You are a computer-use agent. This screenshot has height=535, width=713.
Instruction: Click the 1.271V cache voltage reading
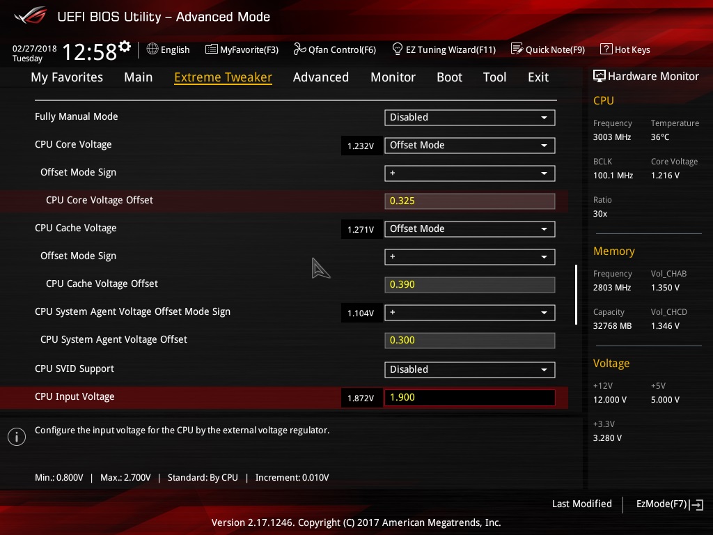[361, 230]
